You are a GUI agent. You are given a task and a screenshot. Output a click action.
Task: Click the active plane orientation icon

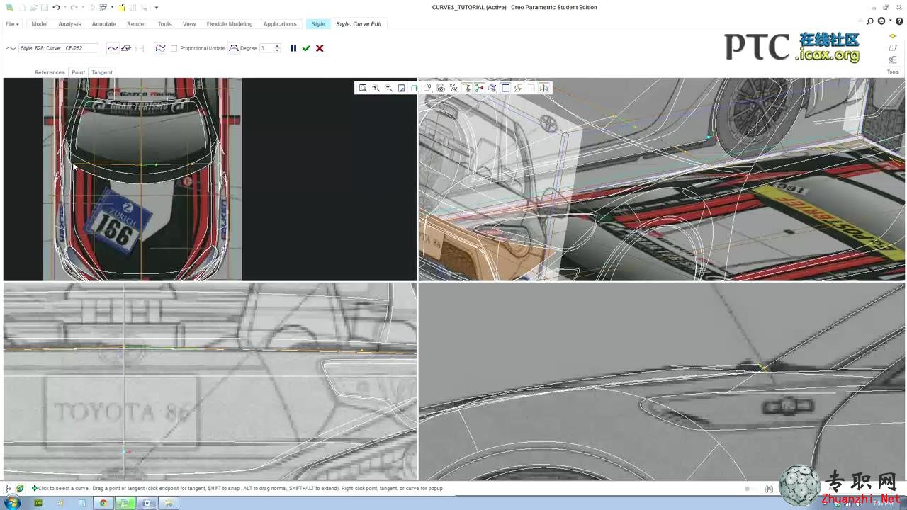(518, 88)
